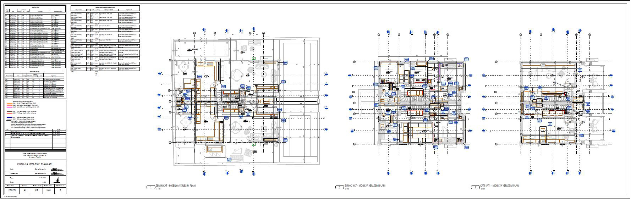Click view number bubble 3 beside CATI KATI title

[x=475, y=187]
